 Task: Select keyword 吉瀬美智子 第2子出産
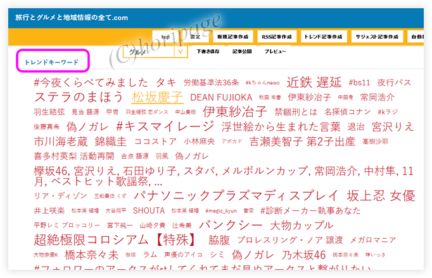tap(302, 142)
